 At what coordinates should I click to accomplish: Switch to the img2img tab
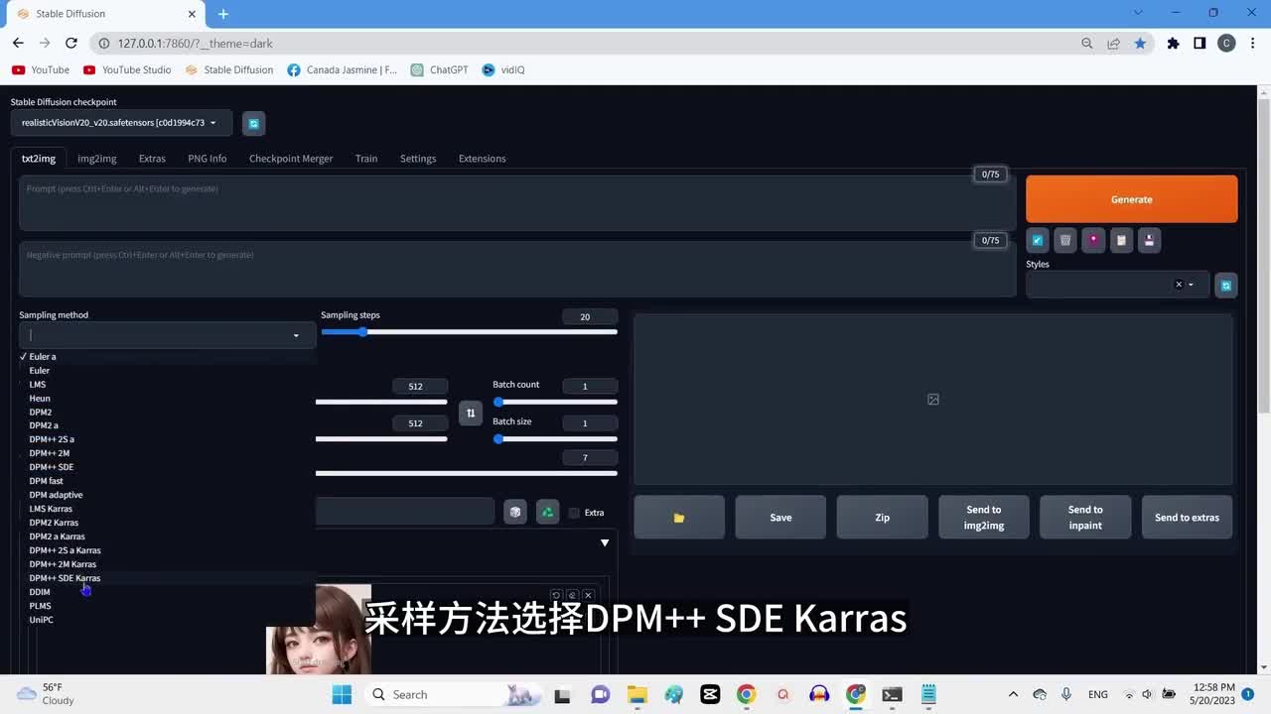tap(97, 159)
